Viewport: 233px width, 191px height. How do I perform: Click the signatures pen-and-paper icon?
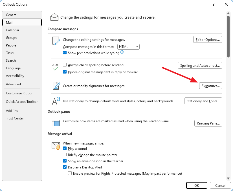coord(55,85)
